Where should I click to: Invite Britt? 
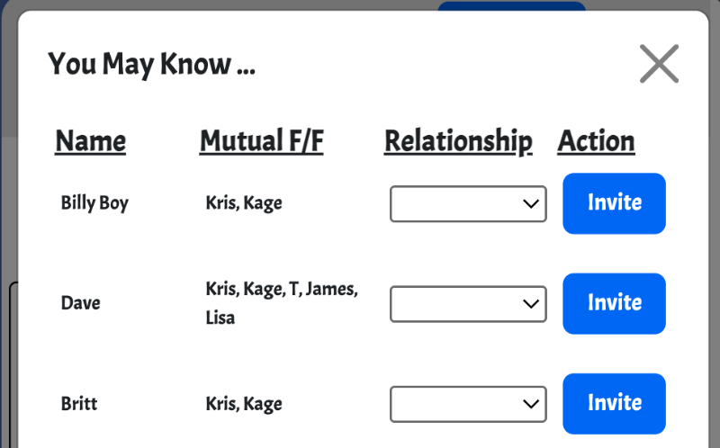[x=614, y=403]
